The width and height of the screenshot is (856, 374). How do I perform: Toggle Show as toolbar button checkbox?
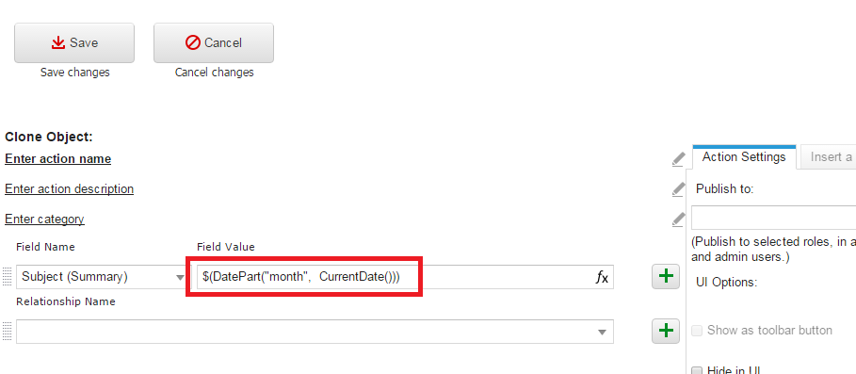[x=697, y=331]
